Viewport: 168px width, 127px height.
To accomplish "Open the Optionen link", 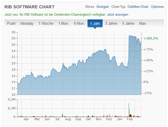I will [157, 7].
